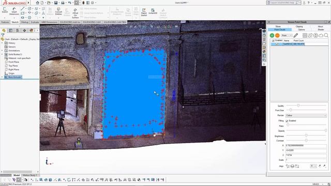Open the About tab in Point Clouds panel
The width and height of the screenshot is (331, 186).
(x=320, y=26)
